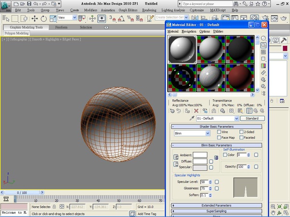The image size is (290, 217).
Task: Click the Open File folder icon
Action: [x=23, y=4]
